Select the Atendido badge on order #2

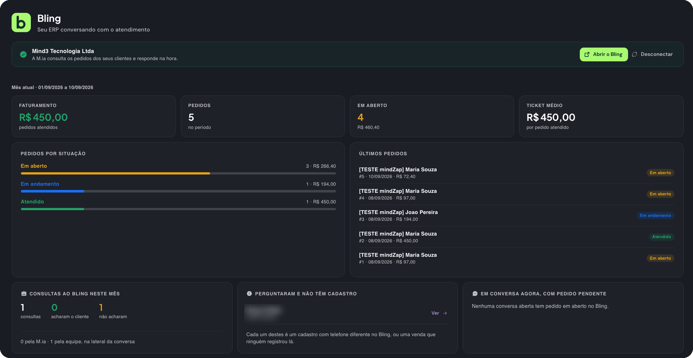point(661,237)
